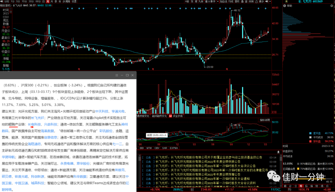Select the MTM indicator tab

(x=149, y=148)
